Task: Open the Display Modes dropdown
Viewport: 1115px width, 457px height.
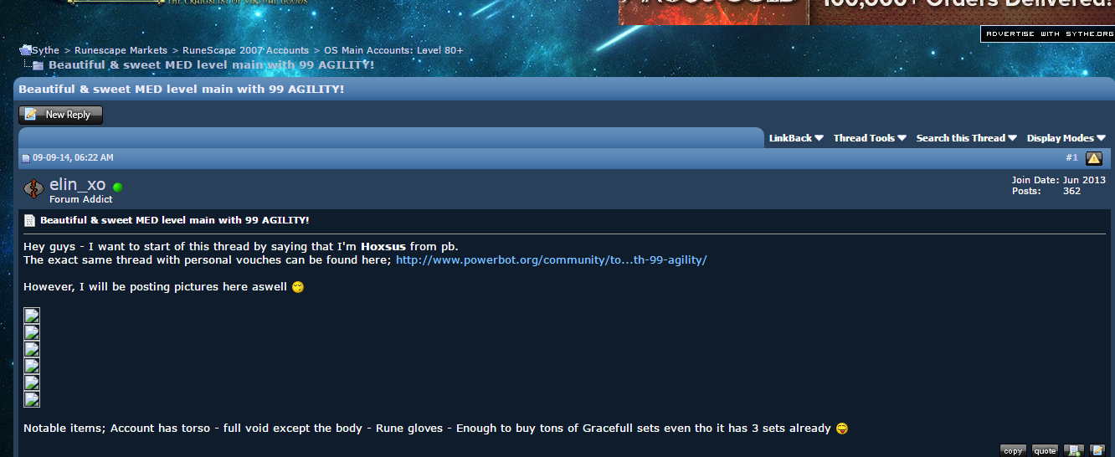Action: click(1066, 138)
